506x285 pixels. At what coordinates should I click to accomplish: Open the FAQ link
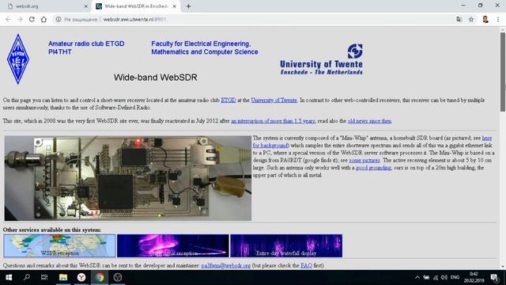(306, 266)
